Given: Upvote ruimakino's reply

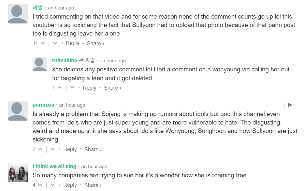Looking at the screenshot, I should click(x=60, y=88).
